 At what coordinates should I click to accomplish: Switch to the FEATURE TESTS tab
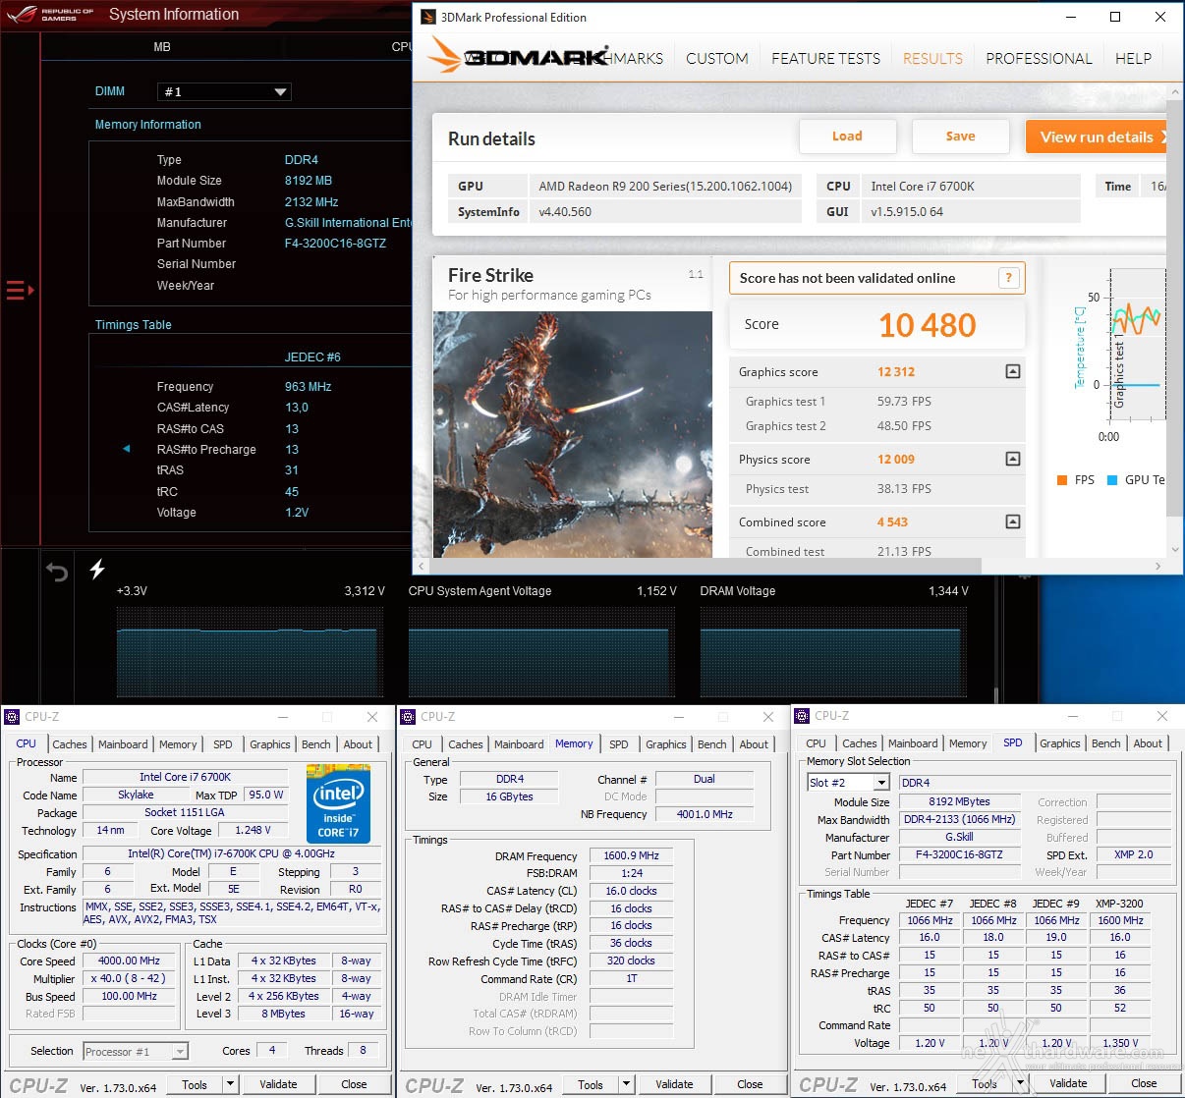(x=826, y=59)
